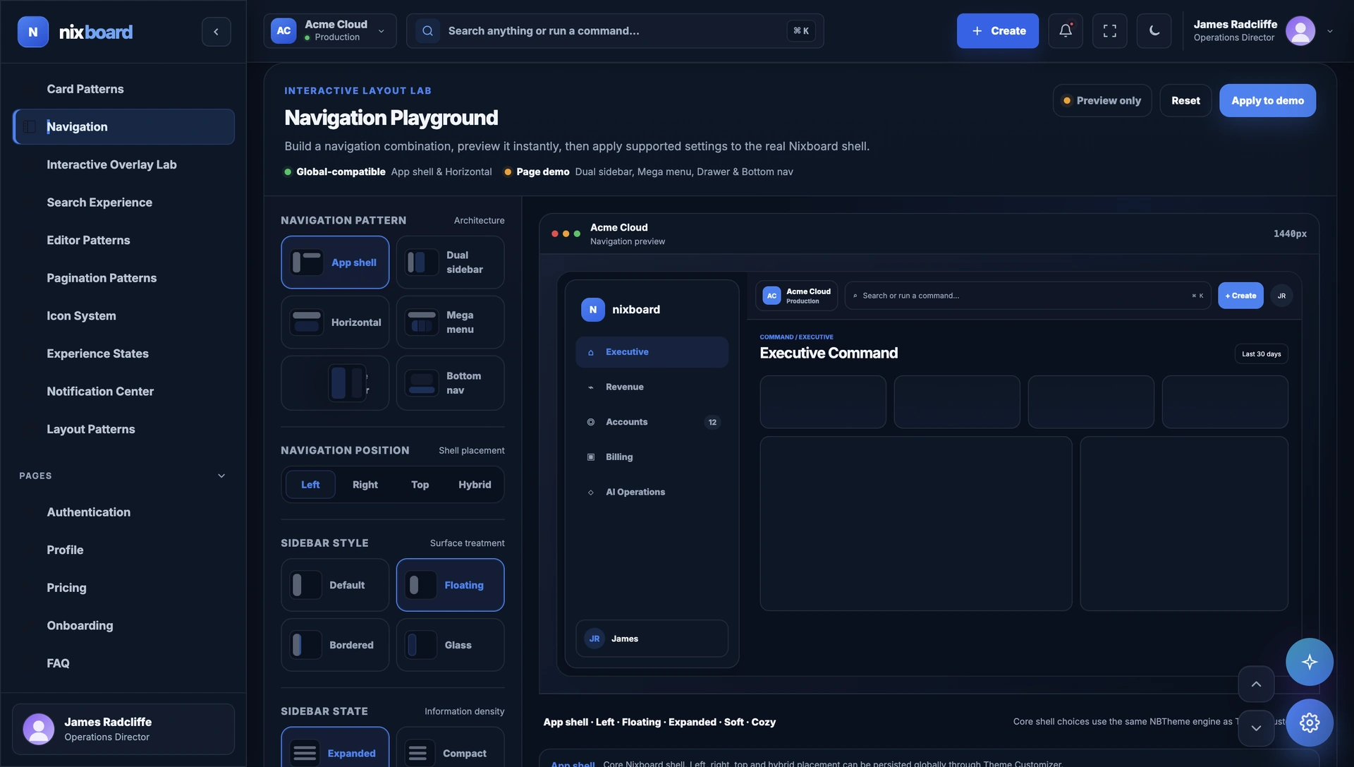Click James Radcliffe's avatar in the header

[1300, 31]
